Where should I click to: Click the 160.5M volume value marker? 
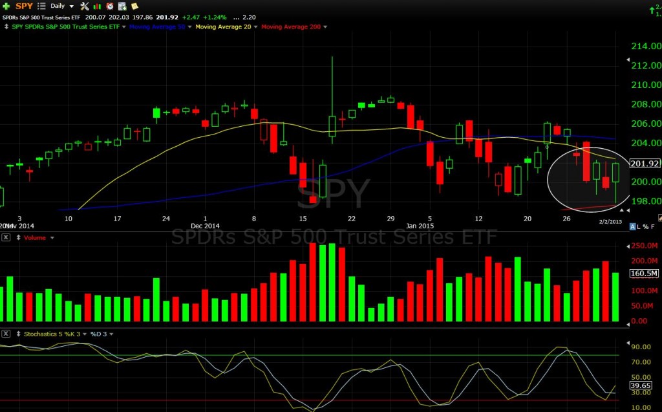pyautogui.click(x=645, y=274)
